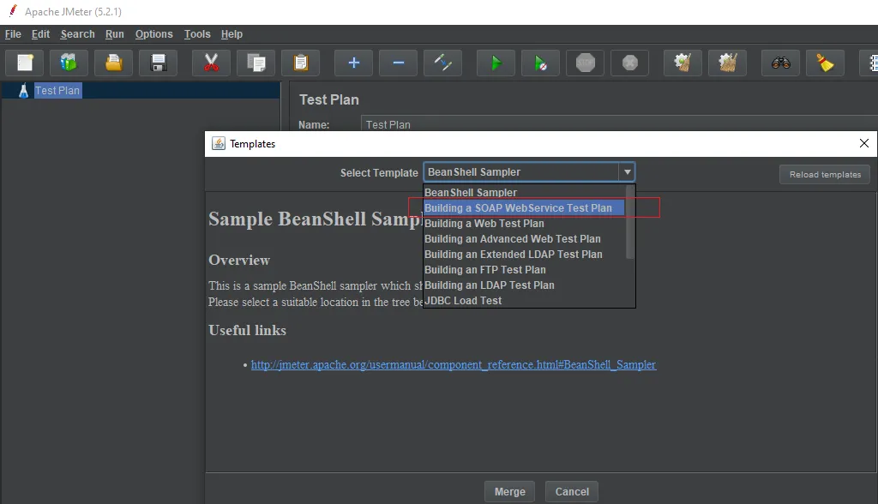Open the Search menu
This screenshot has width=878, height=504.
pos(77,34)
